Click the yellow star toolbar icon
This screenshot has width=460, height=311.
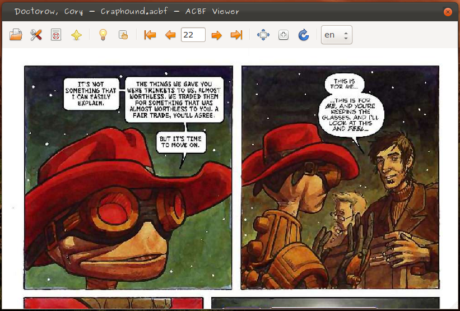coord(76,35)
